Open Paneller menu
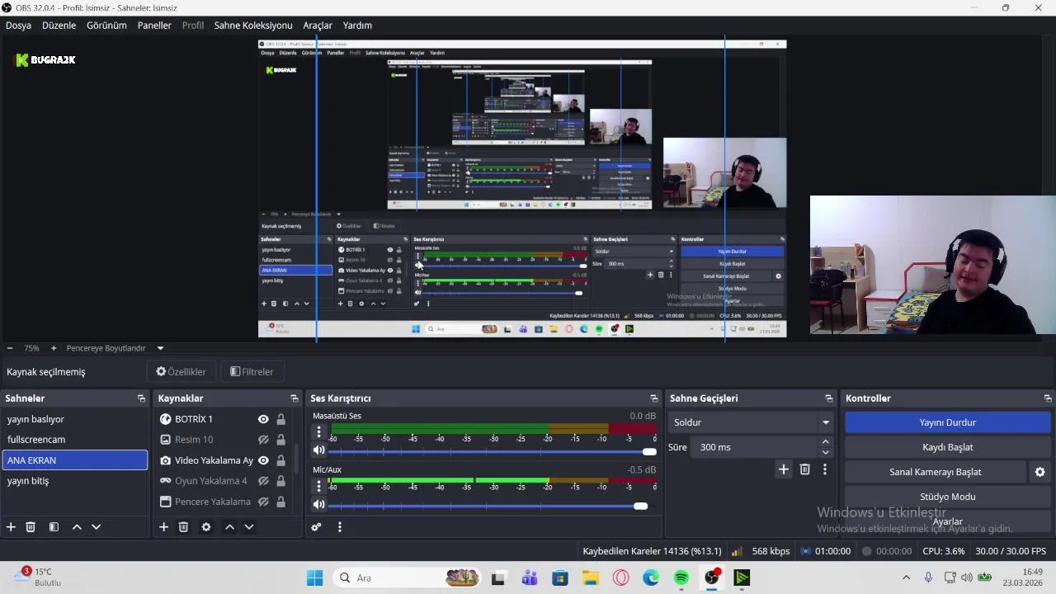Screen dimensions: 1056x594 coord(154,26)
